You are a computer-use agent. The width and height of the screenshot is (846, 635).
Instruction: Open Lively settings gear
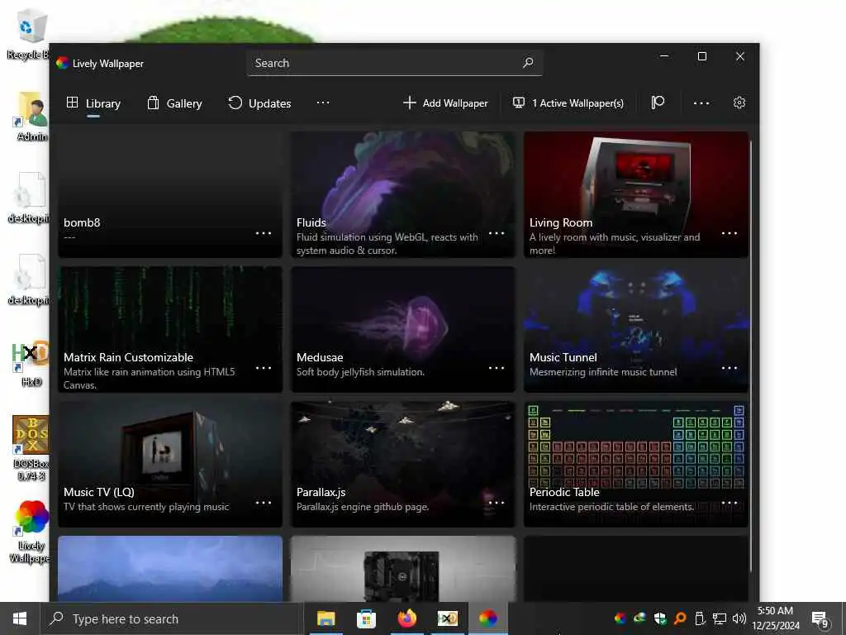pyautogui.click(x=739, y=103)
